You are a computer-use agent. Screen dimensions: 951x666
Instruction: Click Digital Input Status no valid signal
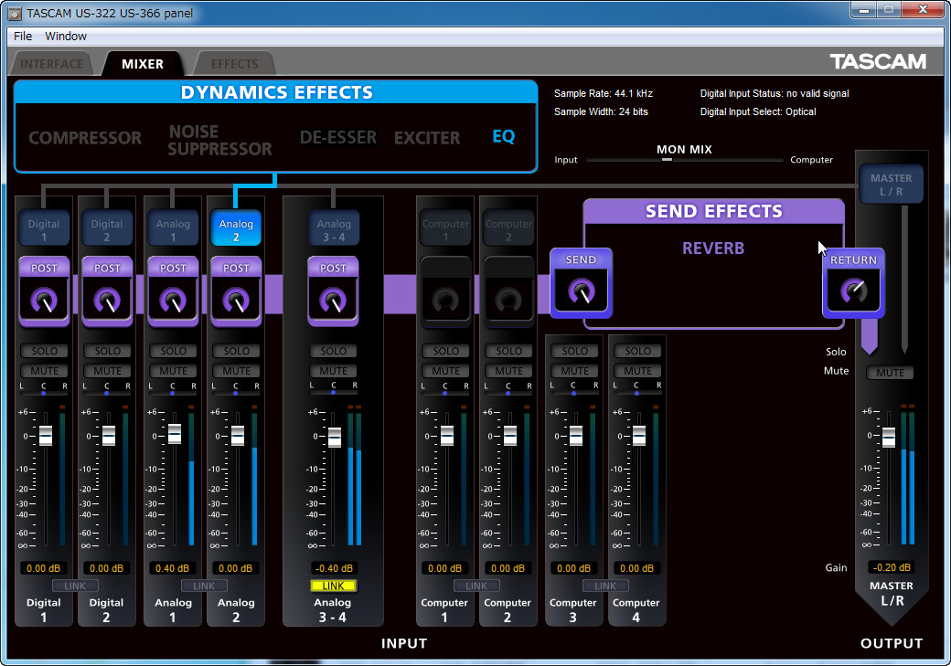click(x=775, y=93)
